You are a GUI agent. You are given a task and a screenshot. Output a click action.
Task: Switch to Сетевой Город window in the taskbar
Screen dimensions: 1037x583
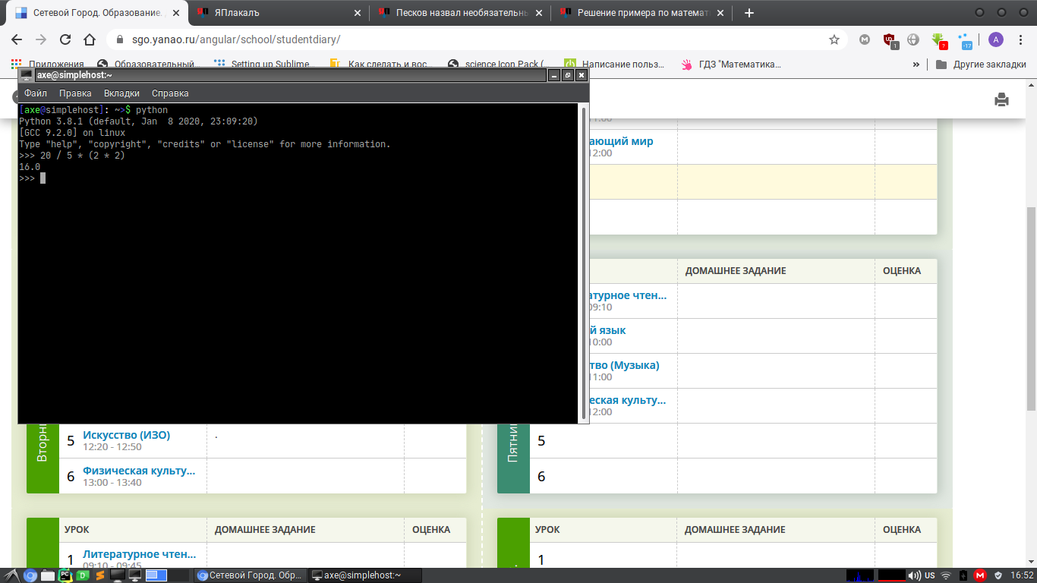pyautogui.click(x=251, y=575)
